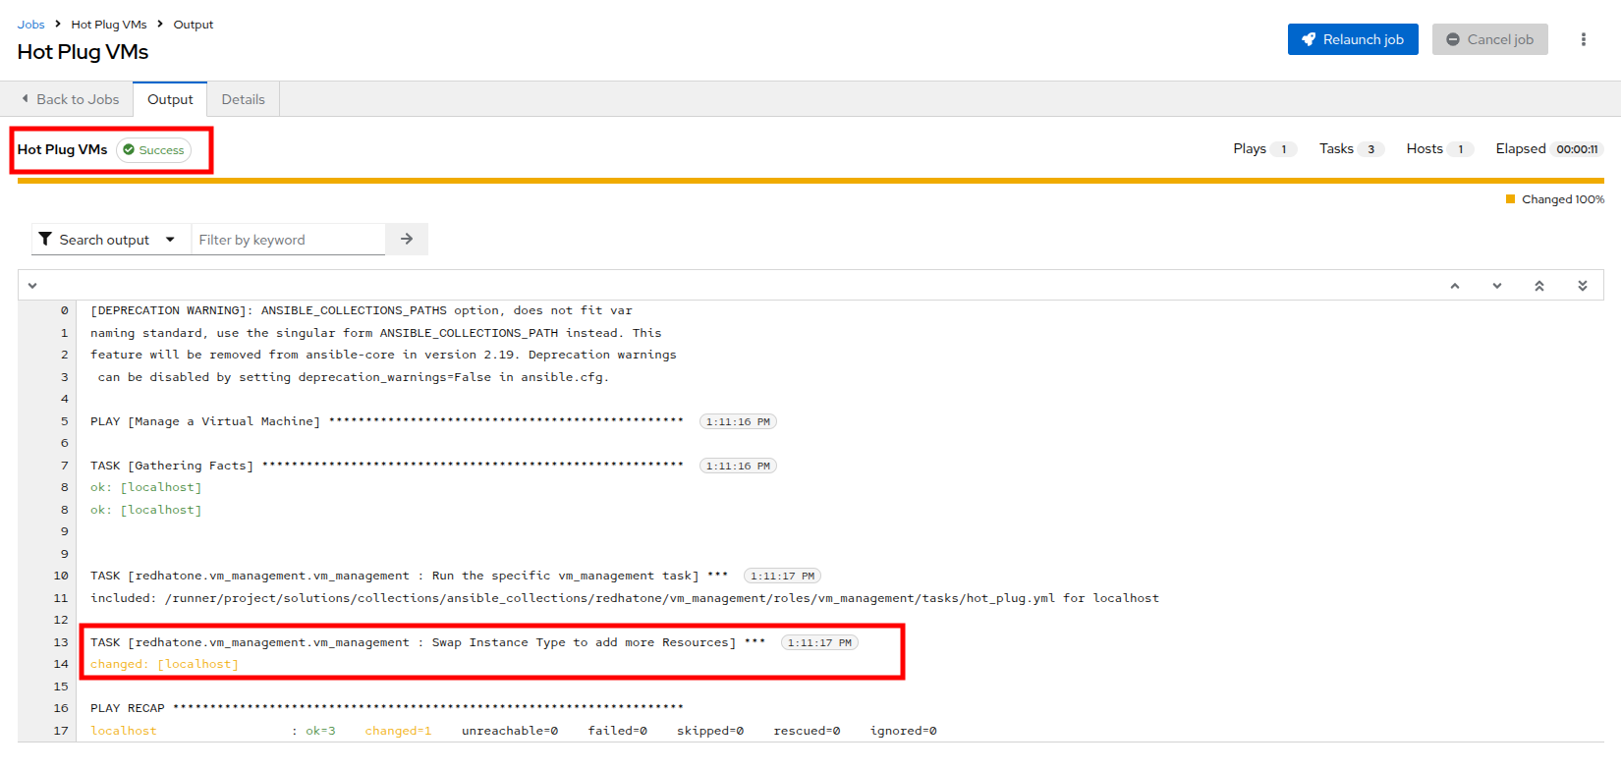Click the scroll to previous output arrow
This screenshot has width=1621, height=770.
1454,286
